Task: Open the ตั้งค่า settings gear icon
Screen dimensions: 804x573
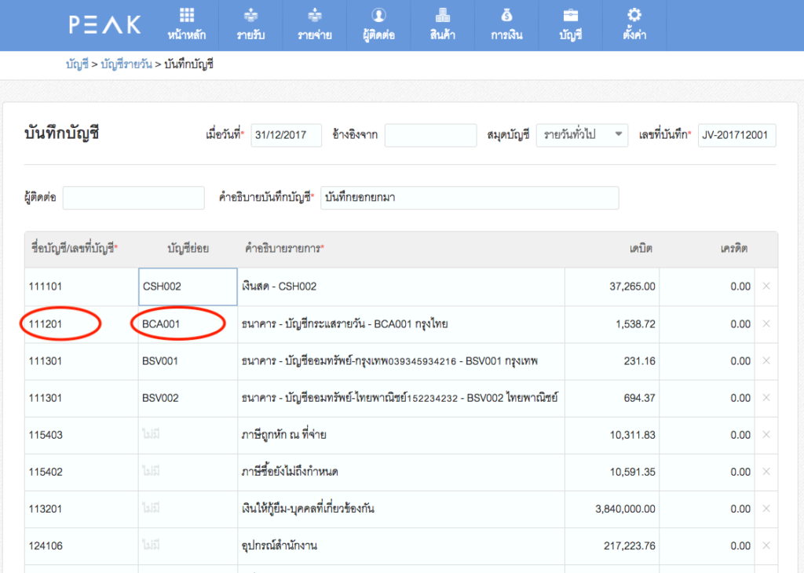Action: 634,25
